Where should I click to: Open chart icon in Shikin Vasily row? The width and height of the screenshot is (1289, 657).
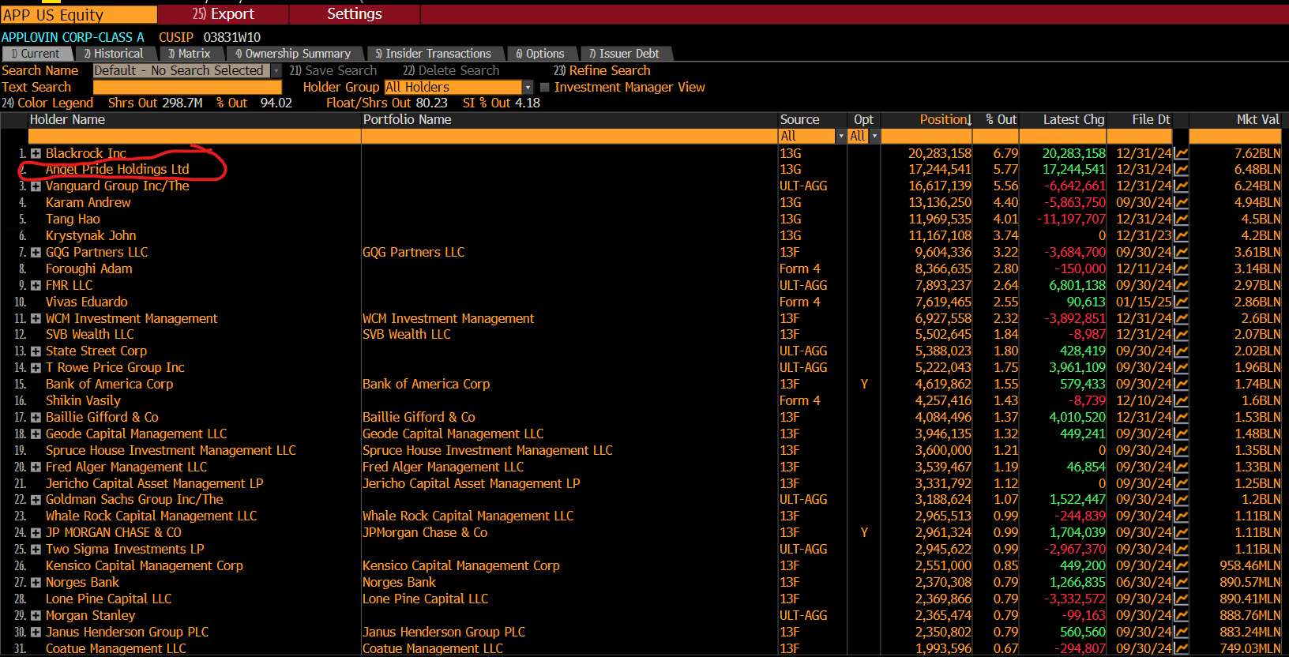(x=1181, y=401)
